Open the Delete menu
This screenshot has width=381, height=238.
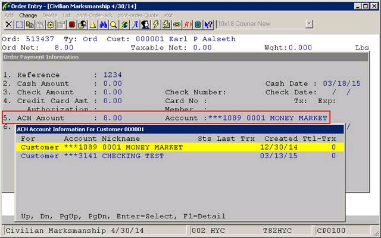(49, 16)
